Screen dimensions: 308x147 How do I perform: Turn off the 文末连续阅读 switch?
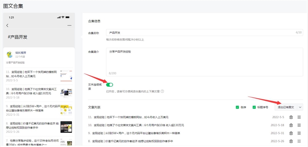pos(110,85)
